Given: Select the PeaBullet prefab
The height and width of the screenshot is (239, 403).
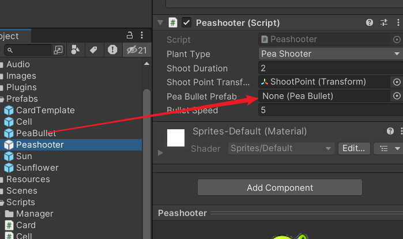Looking at the screenshot, I should click(x=36, y=133).
